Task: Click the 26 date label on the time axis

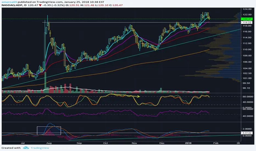Action: click(x=238, y=143)
